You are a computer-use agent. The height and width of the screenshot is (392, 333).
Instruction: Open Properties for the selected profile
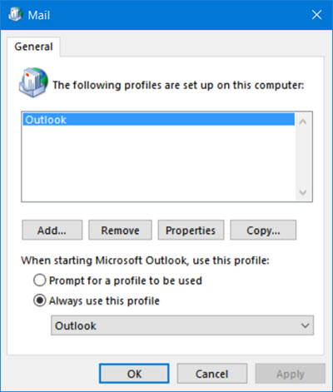click(x=191, y=230)
